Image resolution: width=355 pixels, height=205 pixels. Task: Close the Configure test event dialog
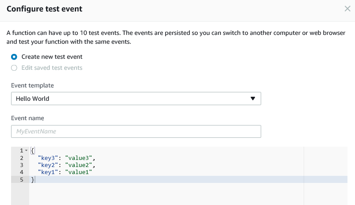pos(347,9)
